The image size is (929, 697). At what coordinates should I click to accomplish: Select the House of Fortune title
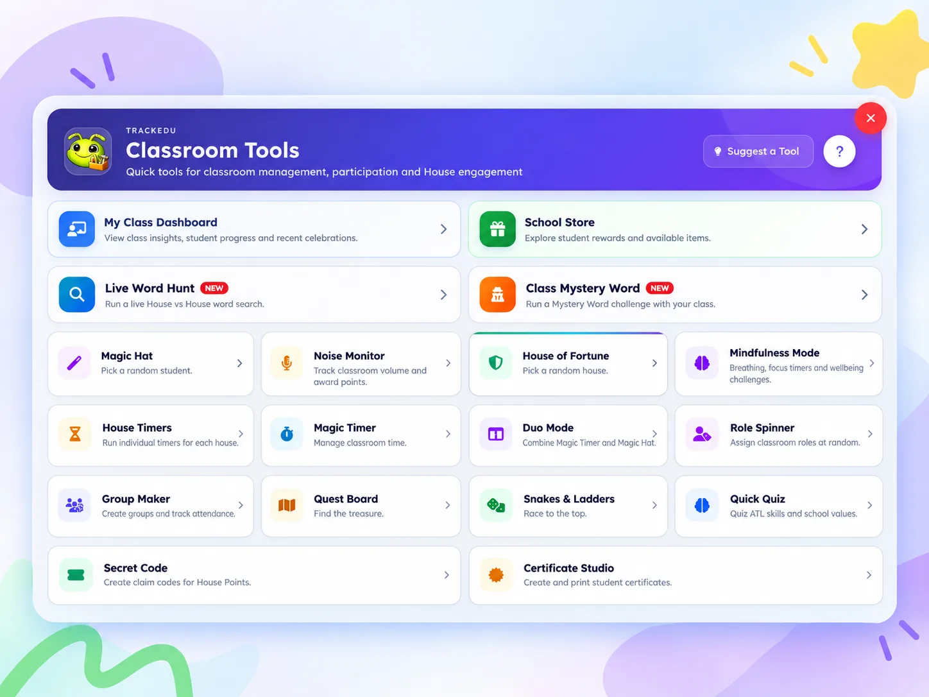click(x=566, y=356)
